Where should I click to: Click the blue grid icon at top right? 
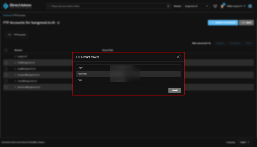click(250, 6)
